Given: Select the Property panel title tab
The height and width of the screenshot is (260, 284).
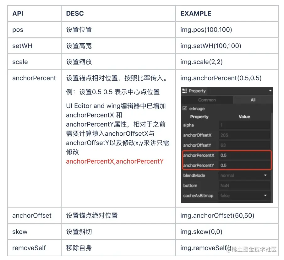Looking at the screenshot, I should (195, 91).
